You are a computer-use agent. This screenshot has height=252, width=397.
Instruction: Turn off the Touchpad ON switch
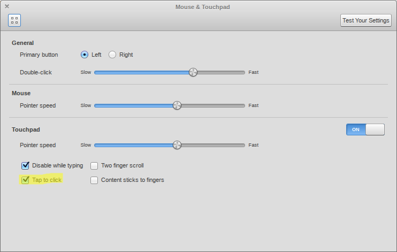click(x=365, y=129)
